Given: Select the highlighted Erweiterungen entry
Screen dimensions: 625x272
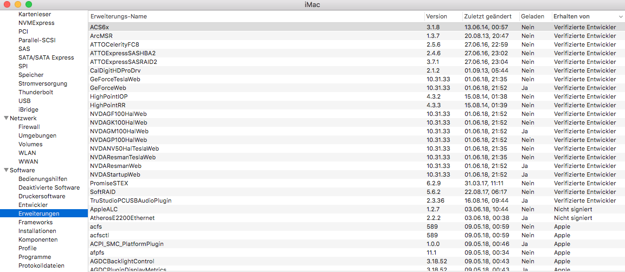Looking at the screenshot, I should point(44,214).
